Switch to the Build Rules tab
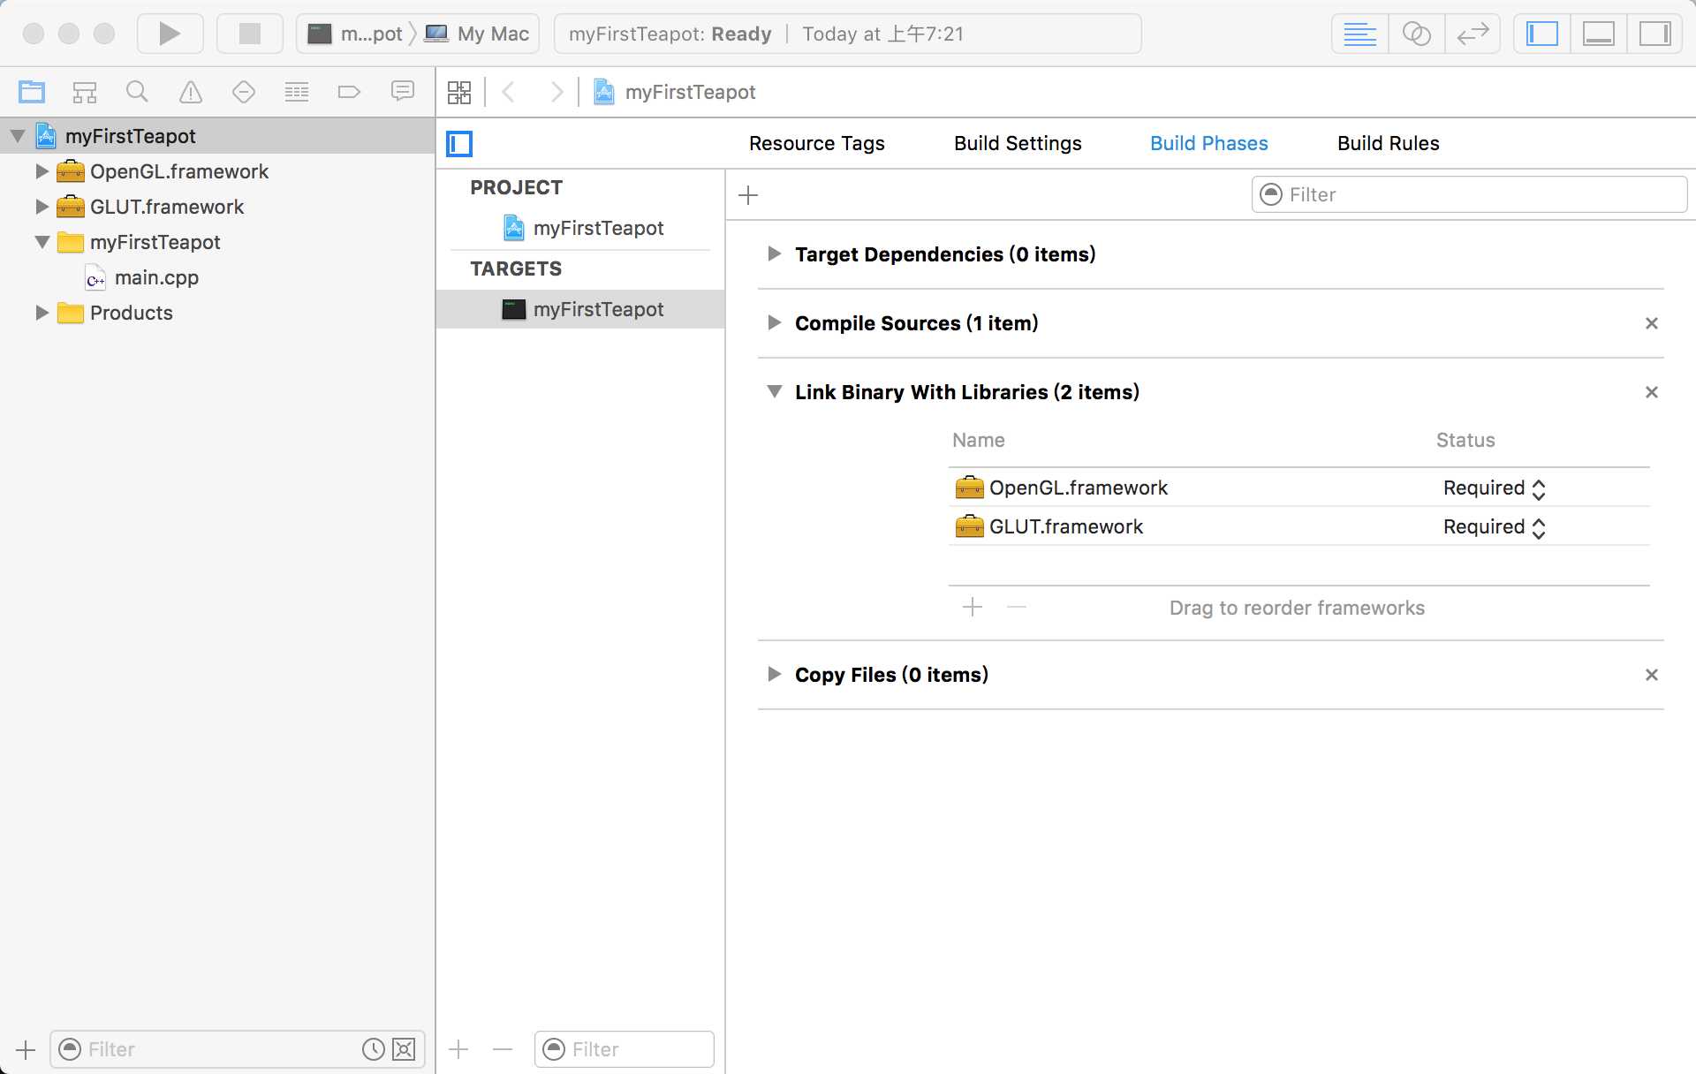 (1388, 143)
